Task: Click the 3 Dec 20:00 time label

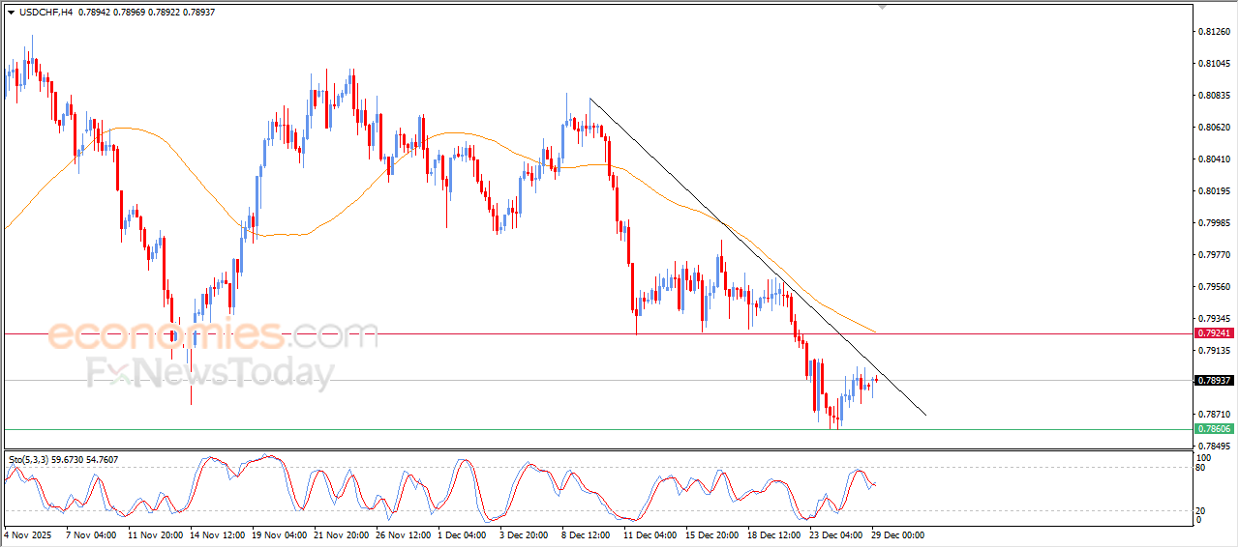Action: pos(524,534)
